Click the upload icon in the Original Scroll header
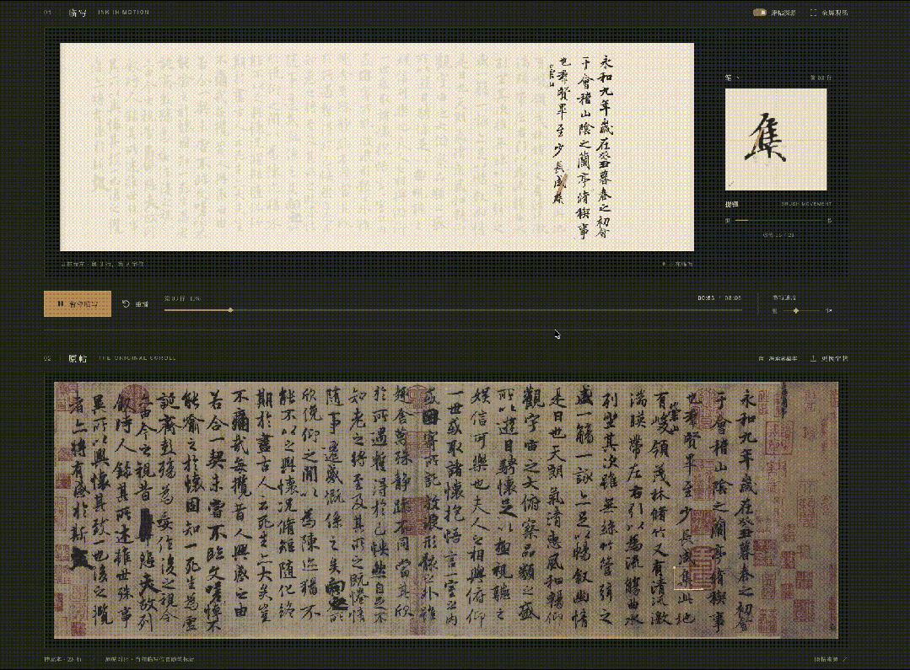Viewport: 910px width, 670px height. pyautogui.click(x=813, y=358)
